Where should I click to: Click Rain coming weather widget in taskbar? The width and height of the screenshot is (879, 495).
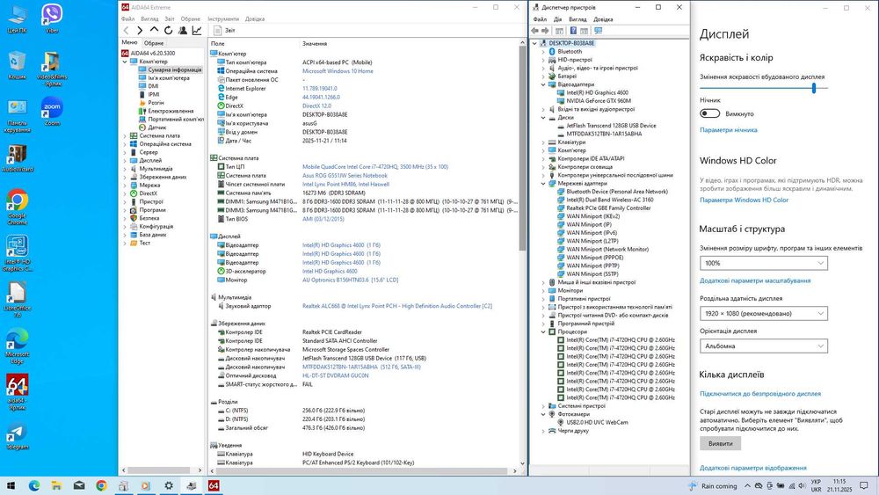point(713,486)
